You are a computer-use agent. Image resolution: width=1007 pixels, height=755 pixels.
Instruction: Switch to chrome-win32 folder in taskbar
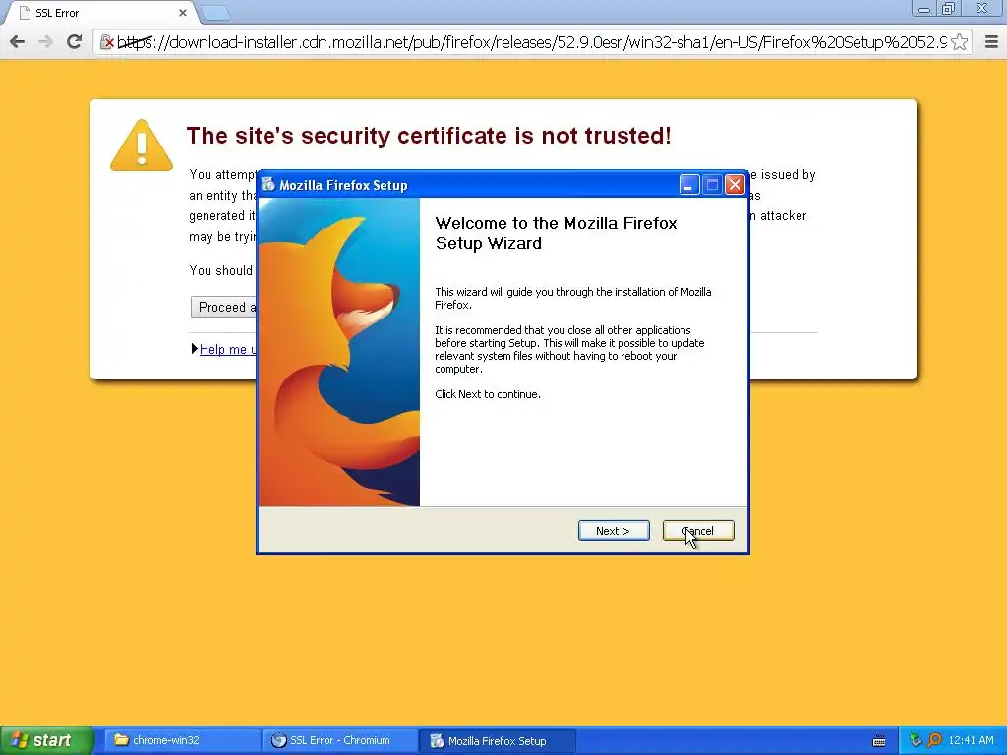182,740
